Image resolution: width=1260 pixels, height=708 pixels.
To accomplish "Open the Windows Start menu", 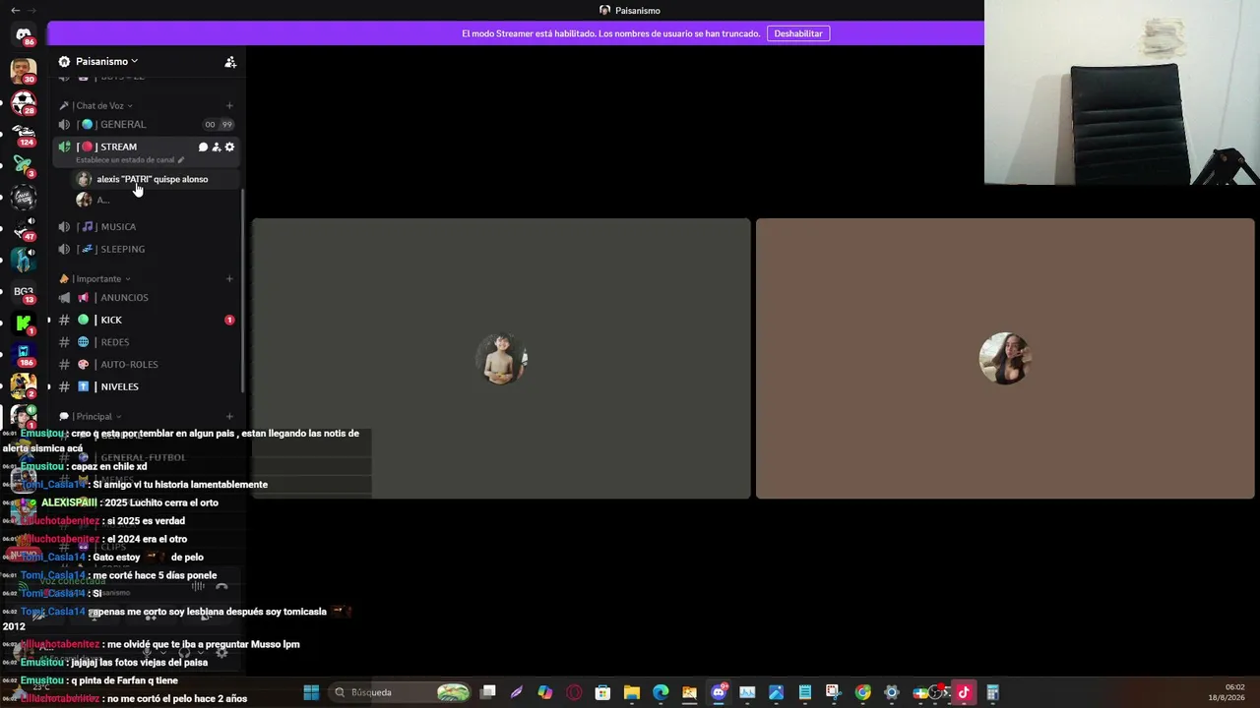I will (x=311, y=692).
